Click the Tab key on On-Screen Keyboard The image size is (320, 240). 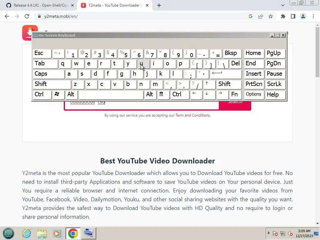(46, 64)
